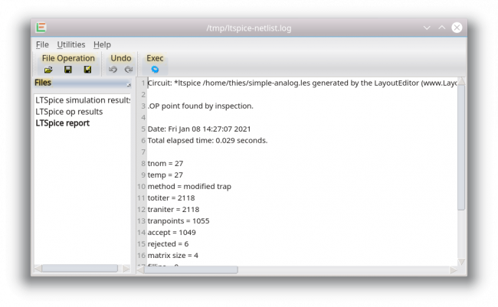Select LTSpice report entry
Screen dimensions: 498x307
[63, 123]
